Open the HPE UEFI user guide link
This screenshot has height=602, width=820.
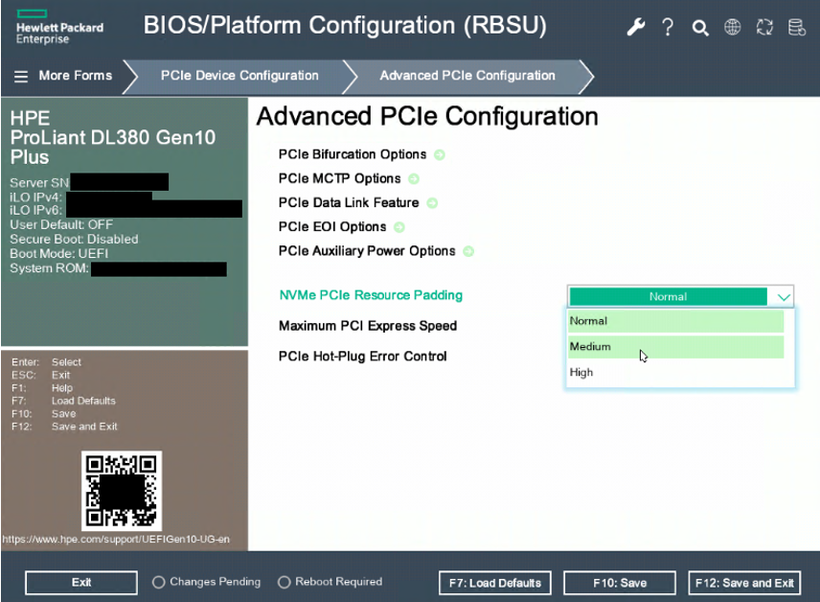(x=115, y=540)
